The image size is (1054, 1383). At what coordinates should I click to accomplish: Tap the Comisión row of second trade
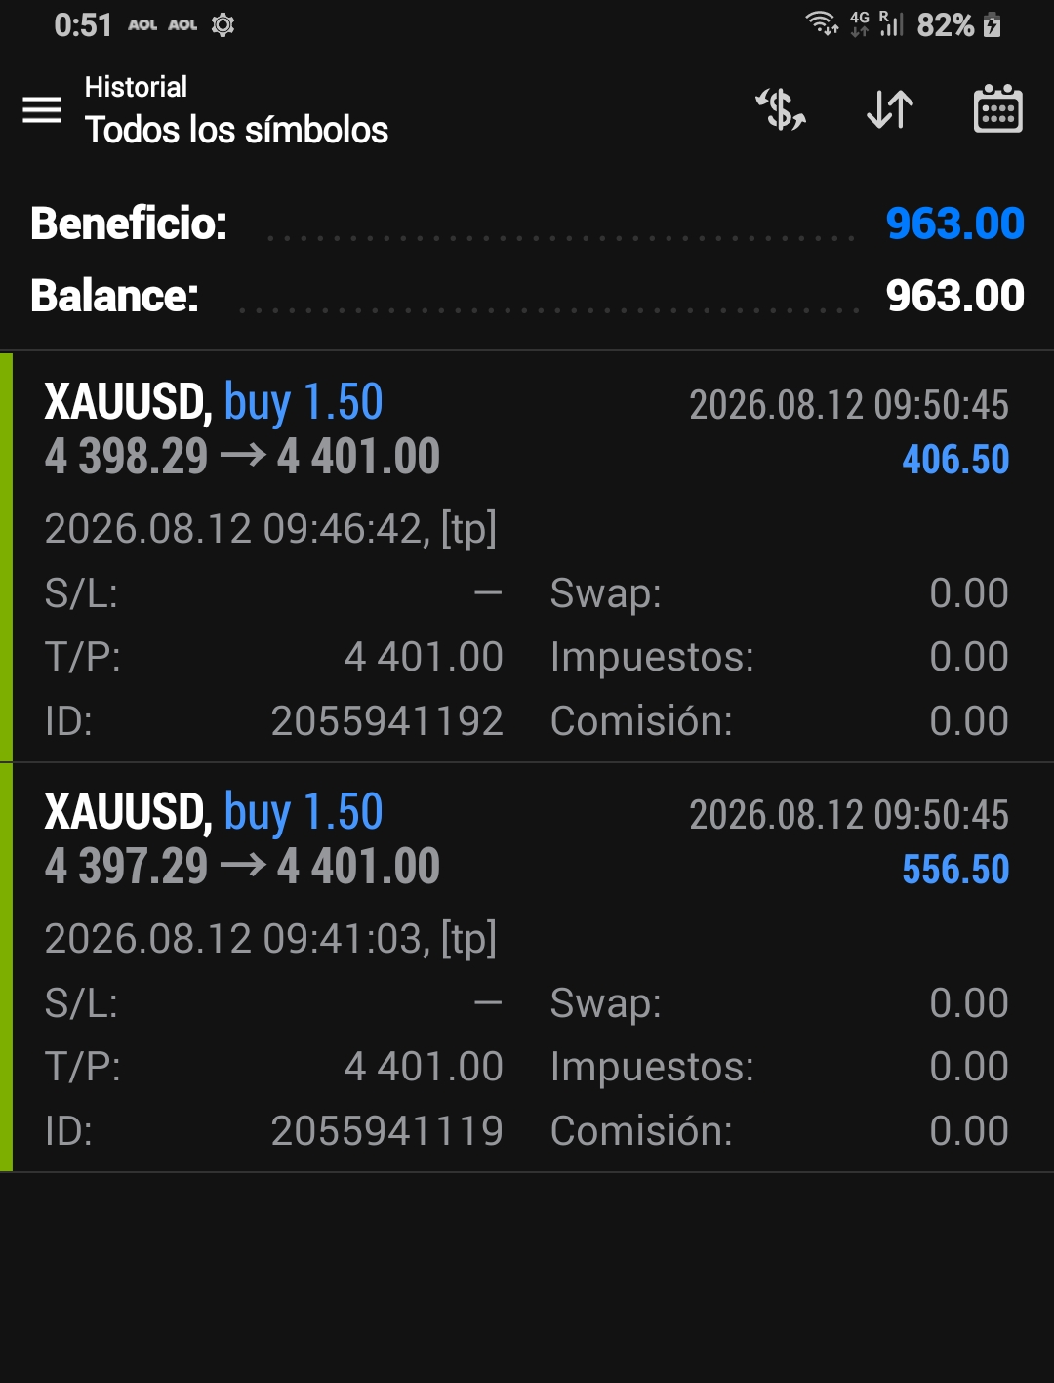point(779,1131)
